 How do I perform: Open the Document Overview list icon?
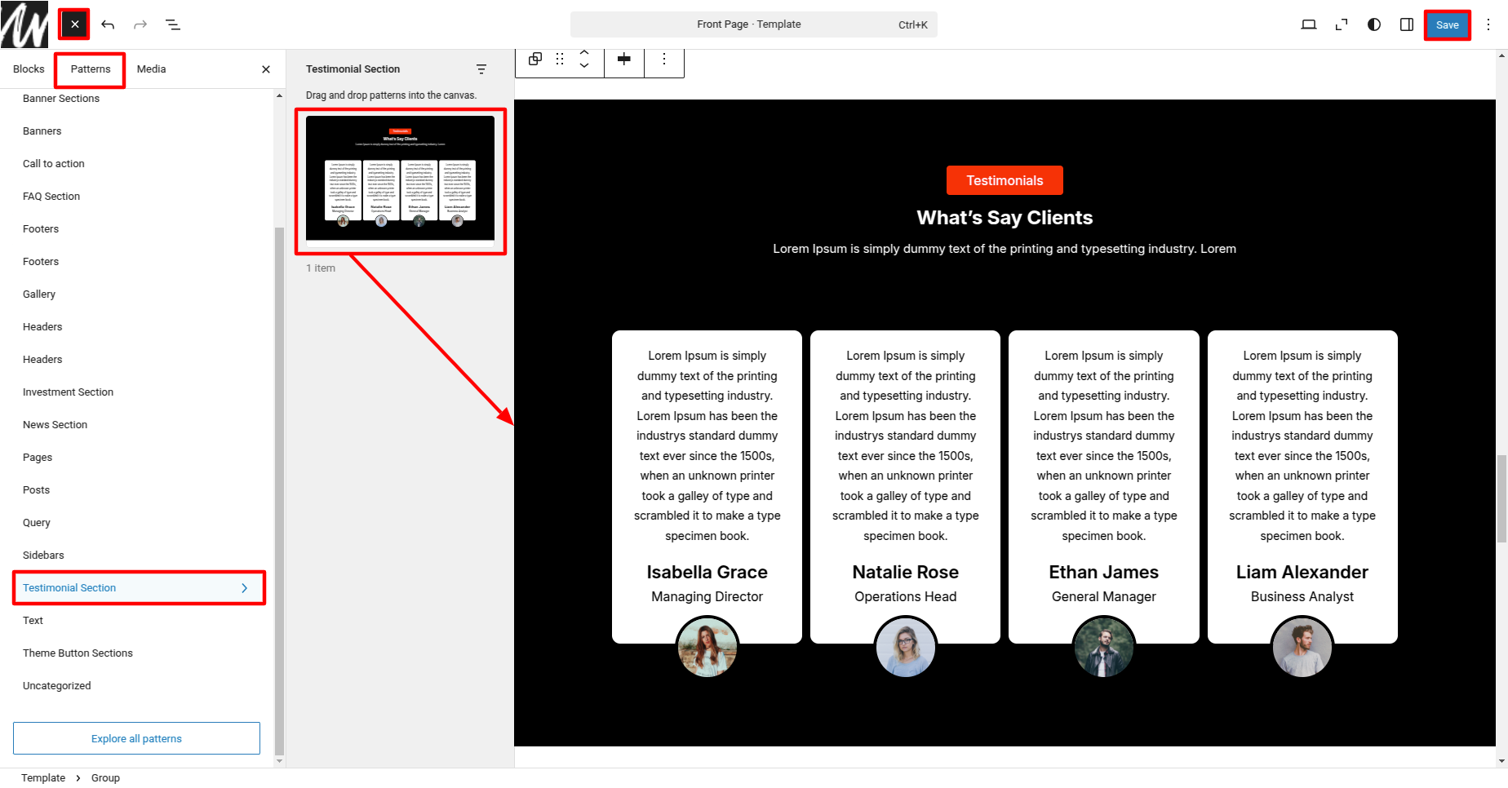(173, 24)
